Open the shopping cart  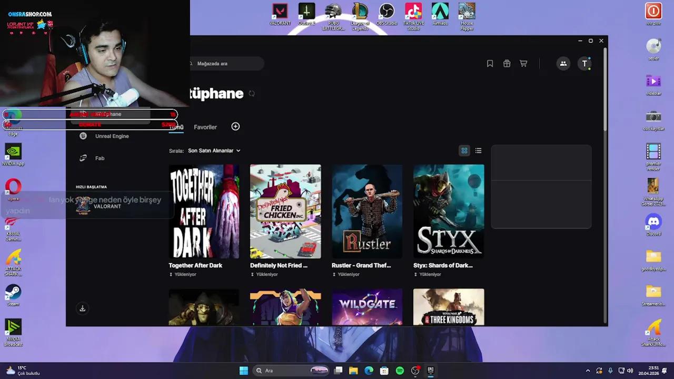pyautogui.click(x=523, y=63)
